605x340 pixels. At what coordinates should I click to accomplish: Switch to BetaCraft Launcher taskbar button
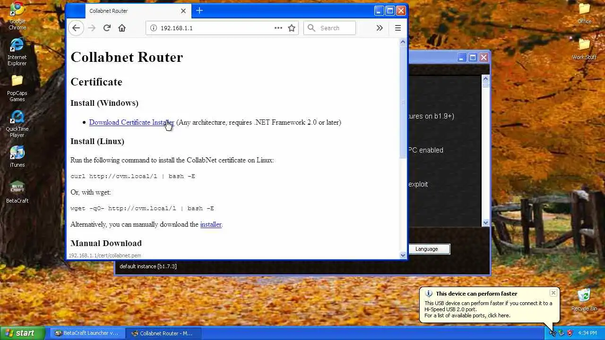point(87,333)
